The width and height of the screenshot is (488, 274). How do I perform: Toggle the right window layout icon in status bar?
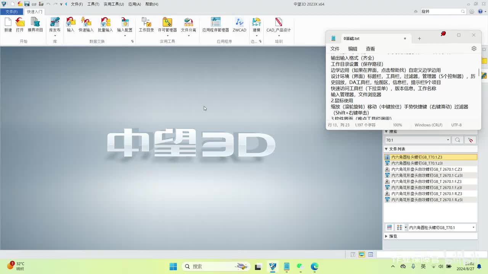[x=370, y=255]
